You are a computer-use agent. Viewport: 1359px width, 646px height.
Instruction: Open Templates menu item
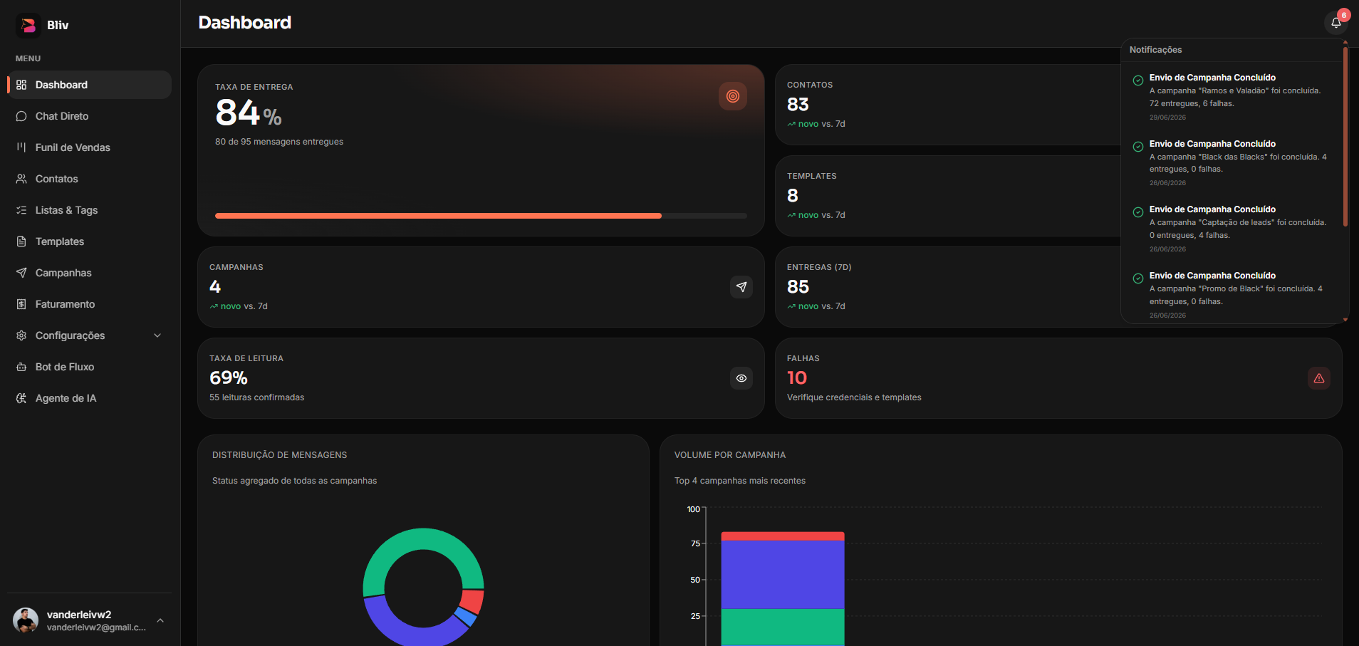(x=90, y=241)
